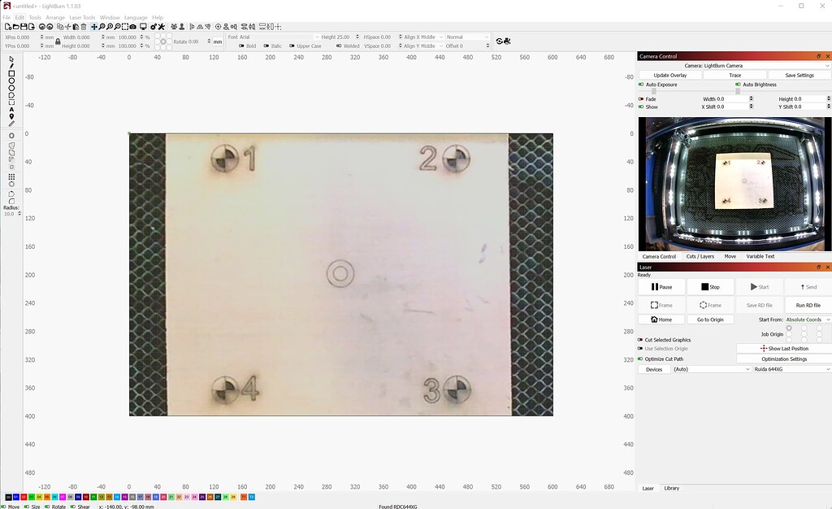This screenshot has width=832, height=509.
Task: Click the Go to Origin button
Action: coord(710,319)
